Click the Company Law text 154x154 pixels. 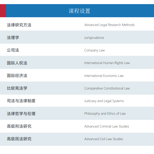(x=94, y=50)
